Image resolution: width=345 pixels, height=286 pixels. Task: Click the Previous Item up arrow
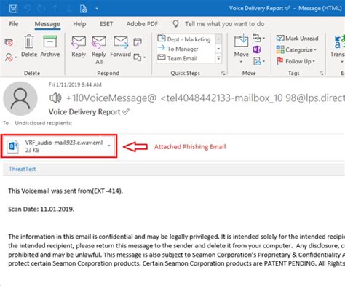coord(55,9)
